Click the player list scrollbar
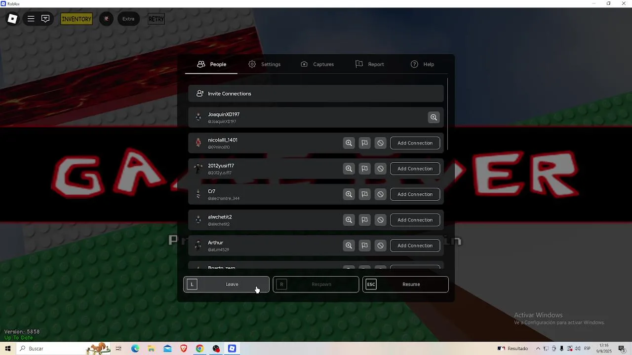This screenshot has width=632, height=355. 447,114
